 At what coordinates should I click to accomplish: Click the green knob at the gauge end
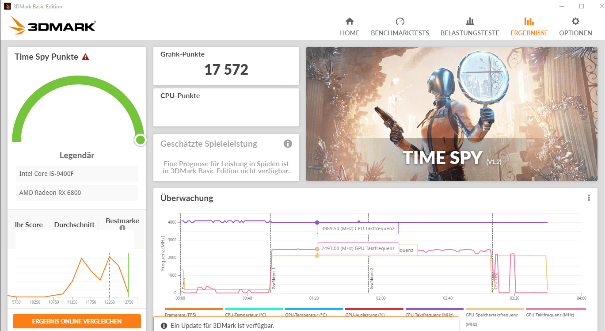141,140
